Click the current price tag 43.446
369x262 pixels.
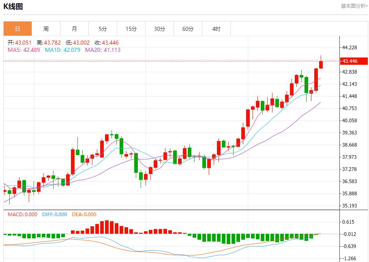pyautogui.click(x=352, y=61)
